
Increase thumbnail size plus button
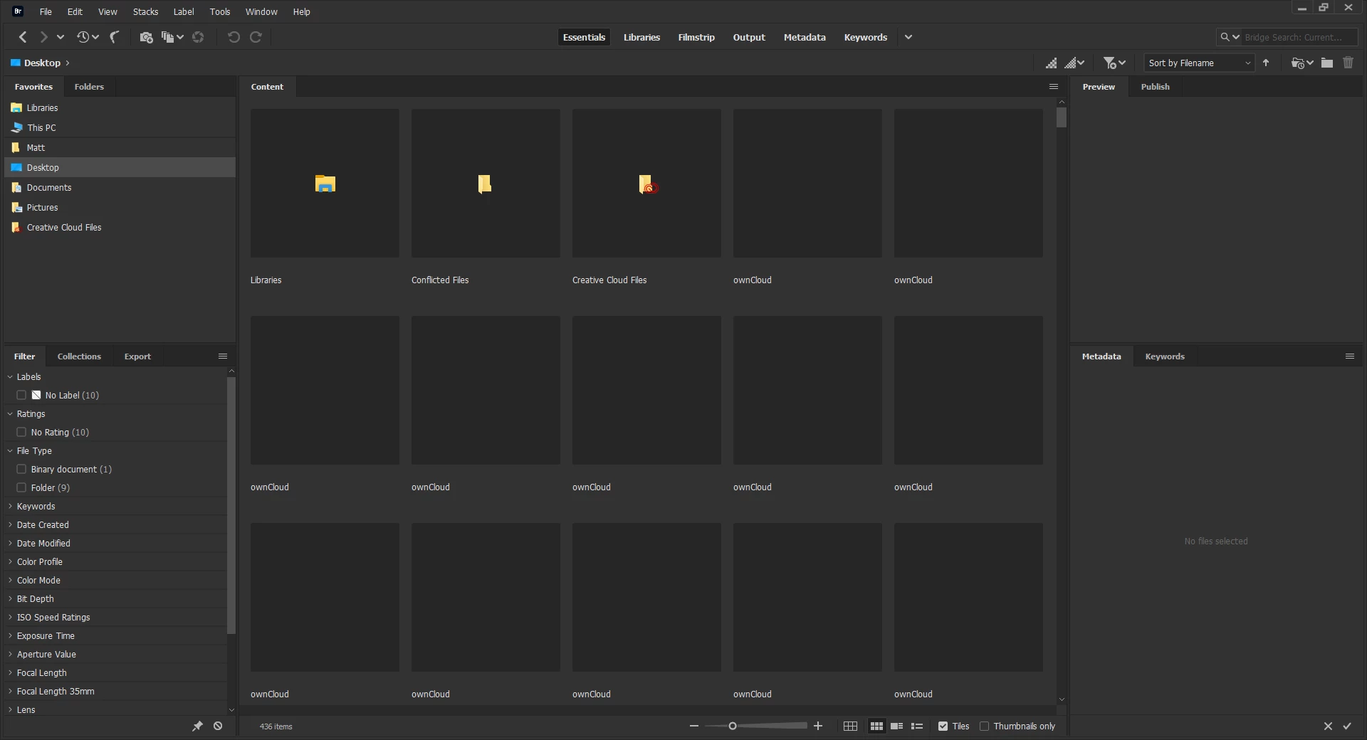pos(818,726)
